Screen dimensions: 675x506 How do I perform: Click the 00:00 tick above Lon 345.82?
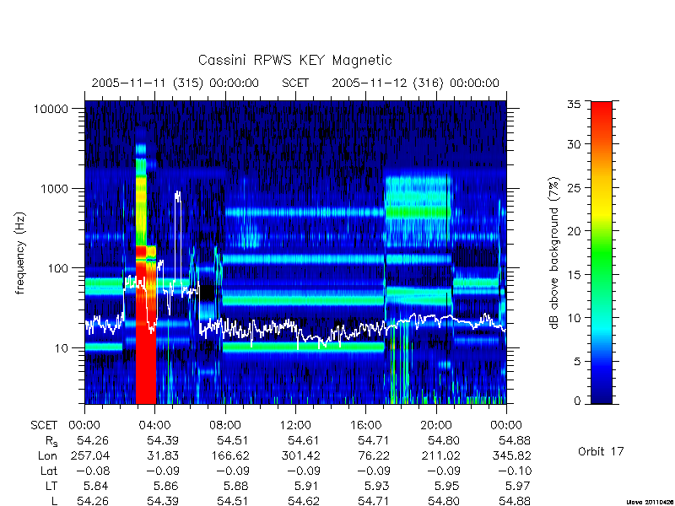point(506,426)
